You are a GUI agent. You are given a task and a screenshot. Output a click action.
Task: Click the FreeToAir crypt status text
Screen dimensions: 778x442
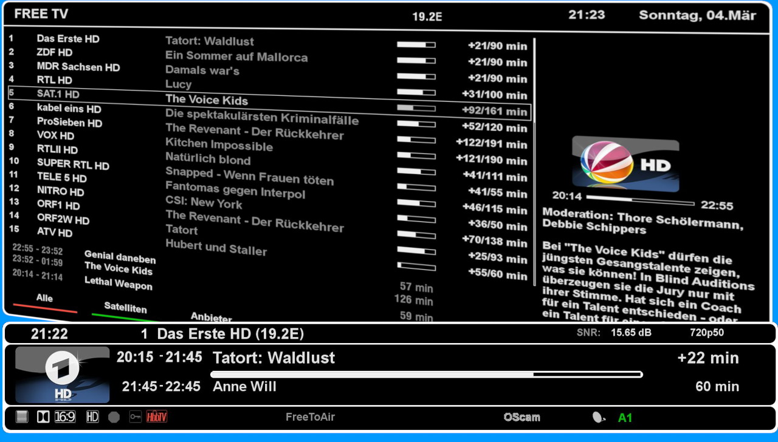[x=310, y=417]
